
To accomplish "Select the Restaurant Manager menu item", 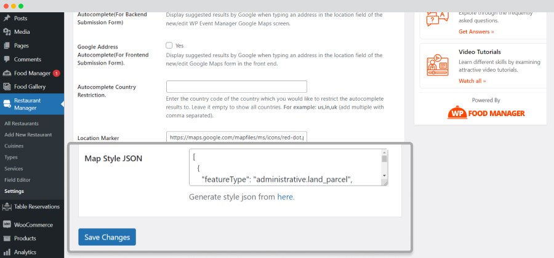I will point(32,104).
